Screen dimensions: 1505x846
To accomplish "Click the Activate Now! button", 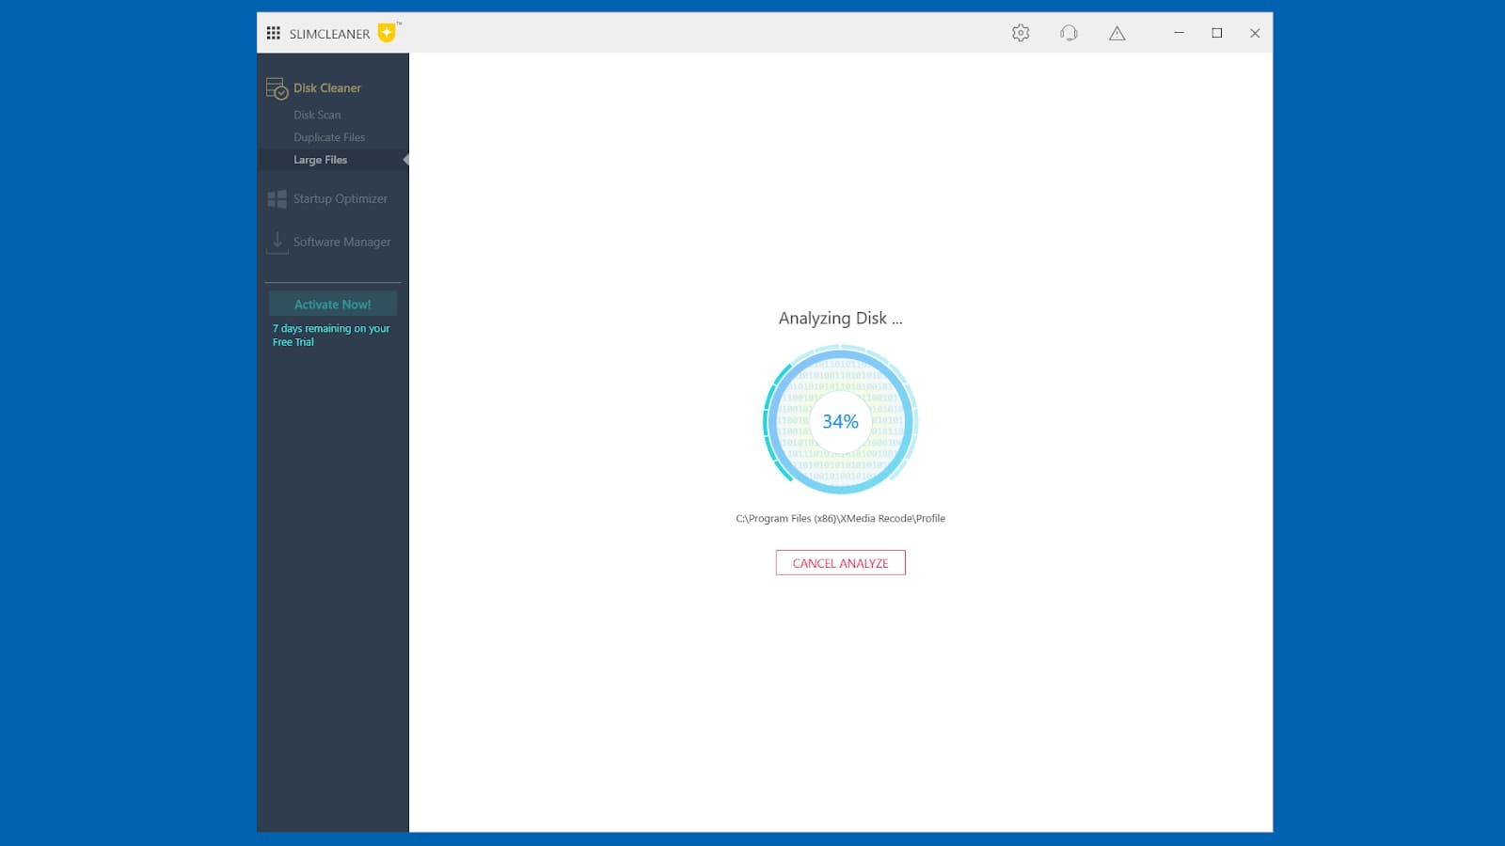I will coord(333,304).
